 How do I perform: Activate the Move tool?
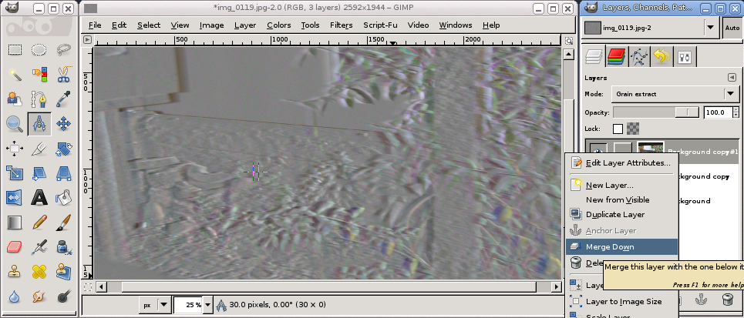[64, 123]
